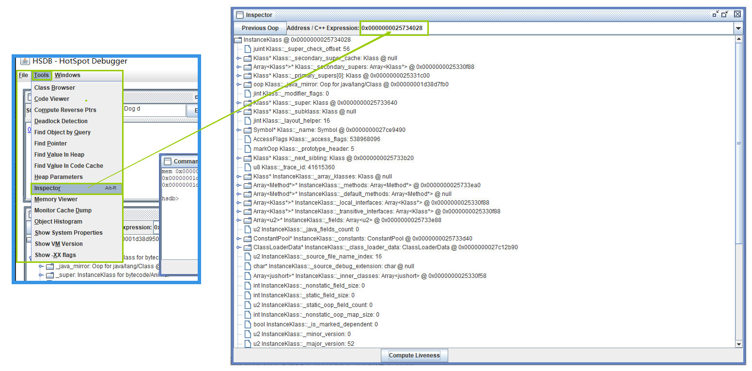
Task: Click the InstanceKlass root folder icon
Action: pos(238,40)
